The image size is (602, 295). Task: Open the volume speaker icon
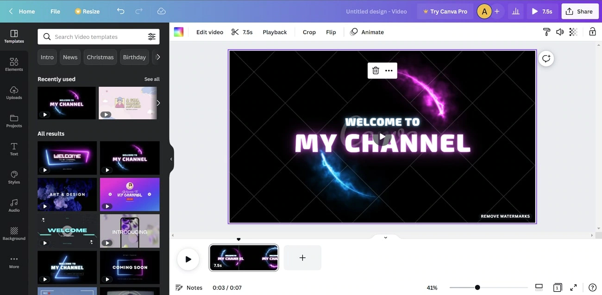point(560,32)
